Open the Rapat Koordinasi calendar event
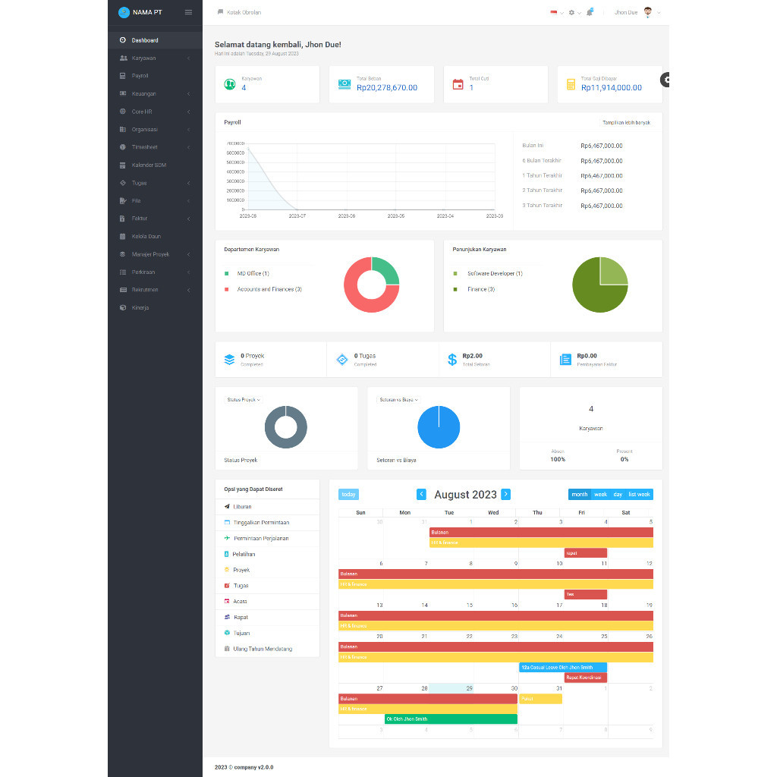Screen dimensions: 777x777 (586, 678)
